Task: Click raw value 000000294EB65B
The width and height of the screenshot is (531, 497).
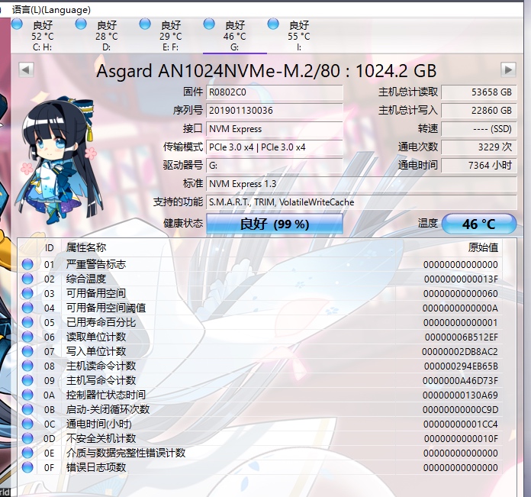Action: 461,366
